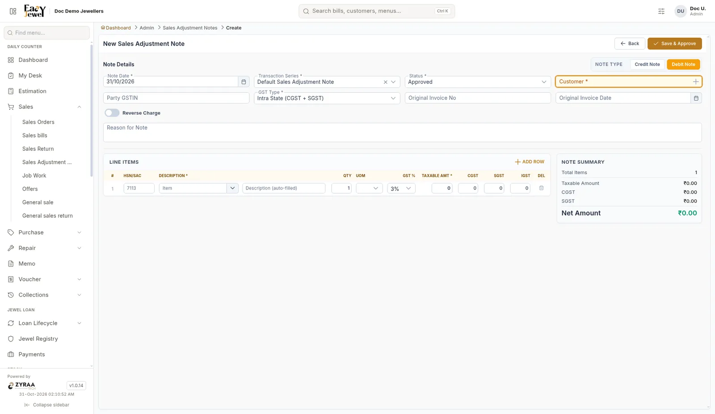Click ADD ROW in Line Items
Image resolution: width=715 pixels, height=414 pixels.
530,162
